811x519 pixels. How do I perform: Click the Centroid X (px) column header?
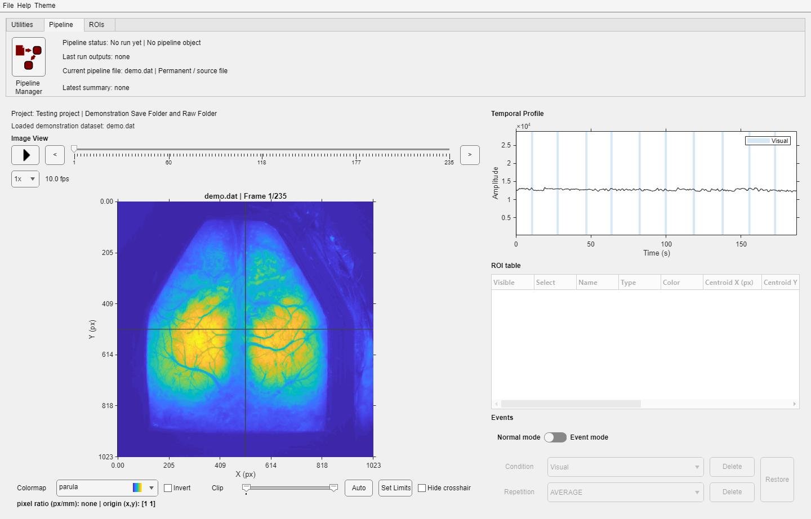(732, 283)
